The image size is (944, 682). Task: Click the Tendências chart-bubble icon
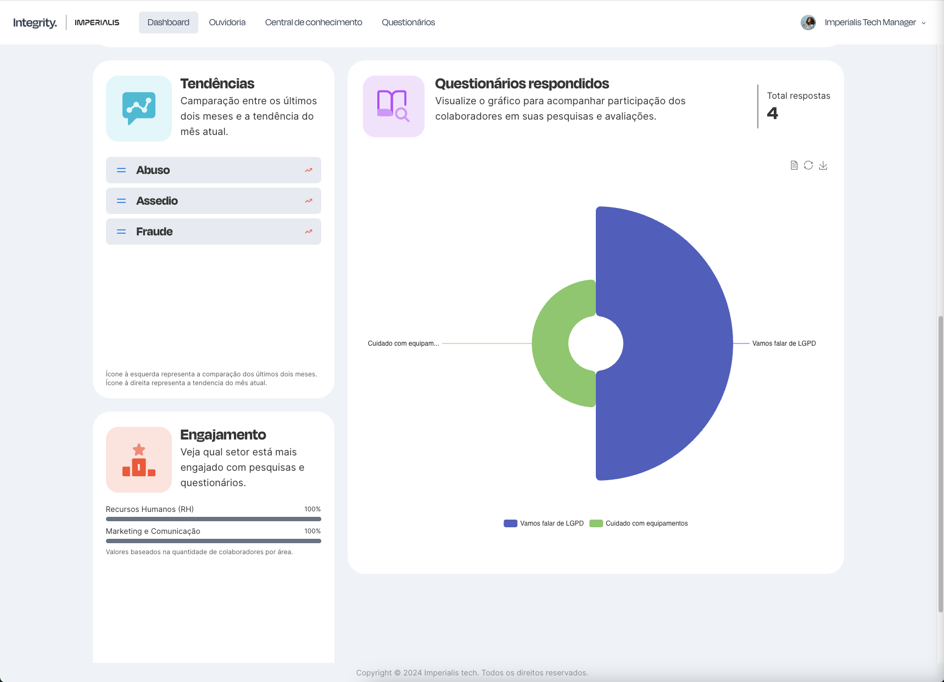pyautogui.click(x=139, y=109)
